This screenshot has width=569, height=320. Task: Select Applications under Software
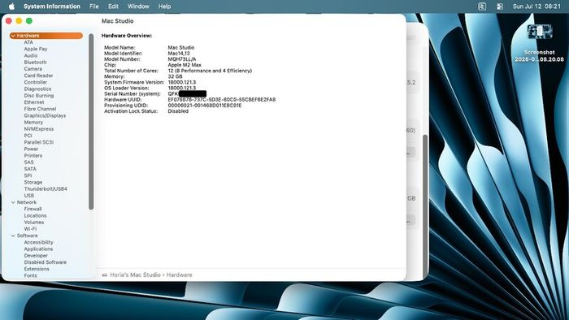(38, 249)
